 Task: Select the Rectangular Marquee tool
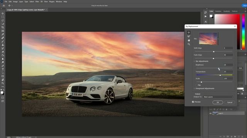coord(3,17)
